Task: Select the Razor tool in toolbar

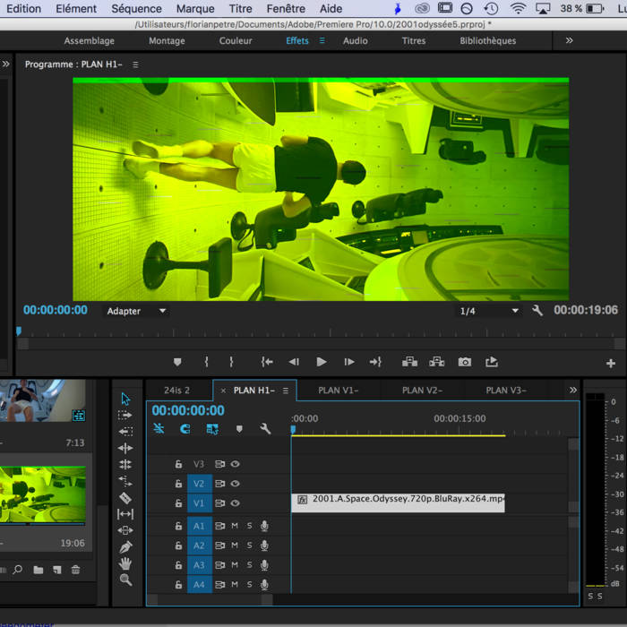Action: pyautogui.click(x=125, y=497)
